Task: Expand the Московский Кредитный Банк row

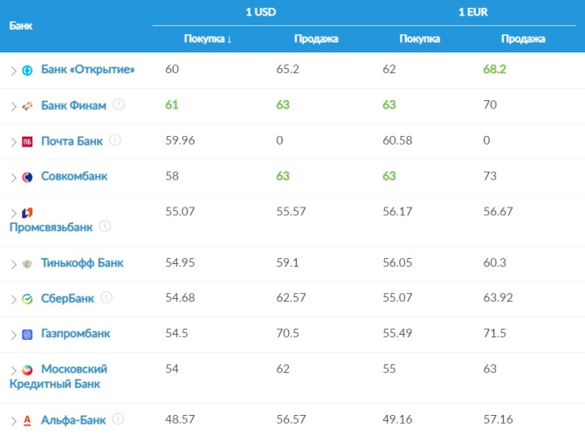Action: tap(13, 370)
